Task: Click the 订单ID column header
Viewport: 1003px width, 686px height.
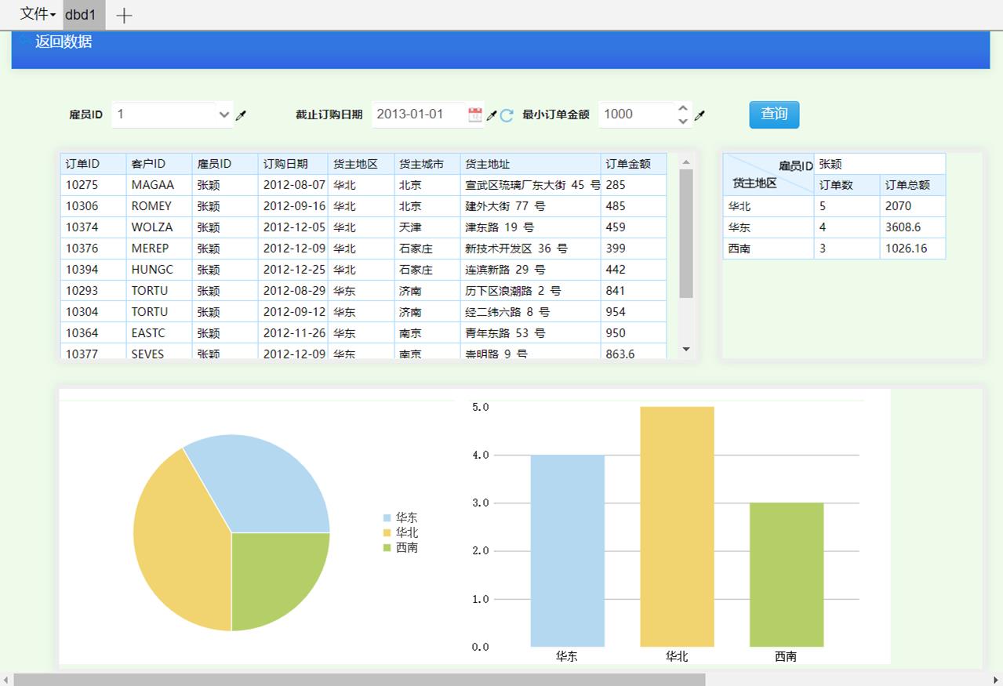Action: pos(93,164)
